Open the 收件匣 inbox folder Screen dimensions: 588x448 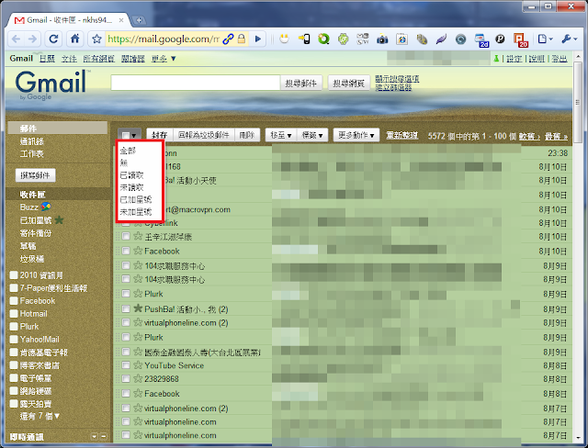[33, 195]
